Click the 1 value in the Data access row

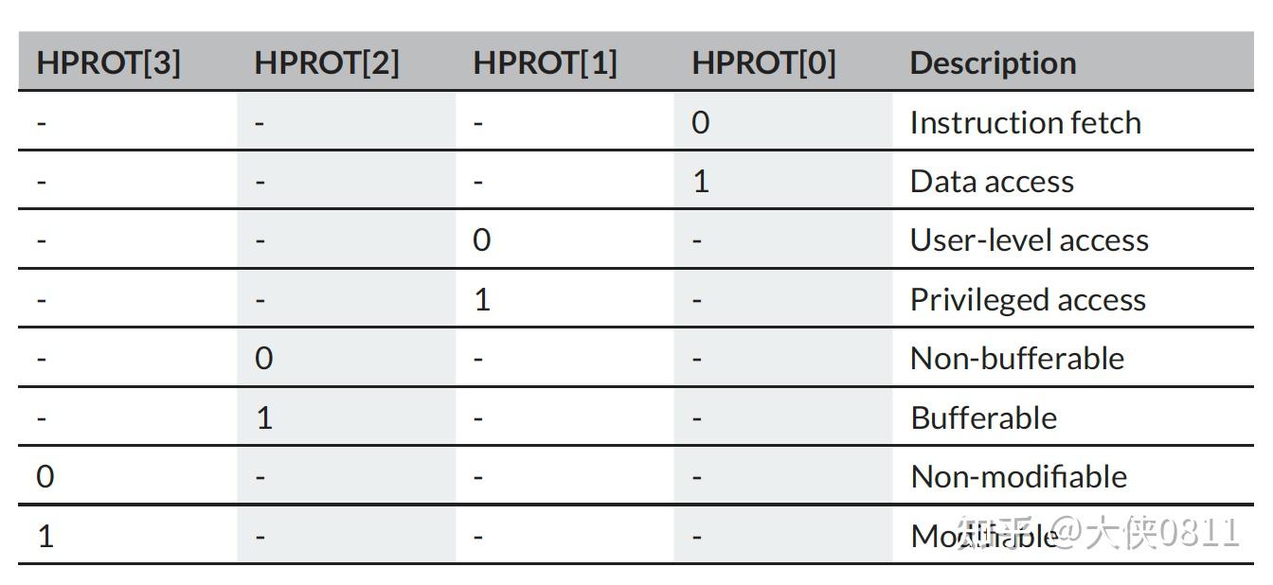coord(700,181)
